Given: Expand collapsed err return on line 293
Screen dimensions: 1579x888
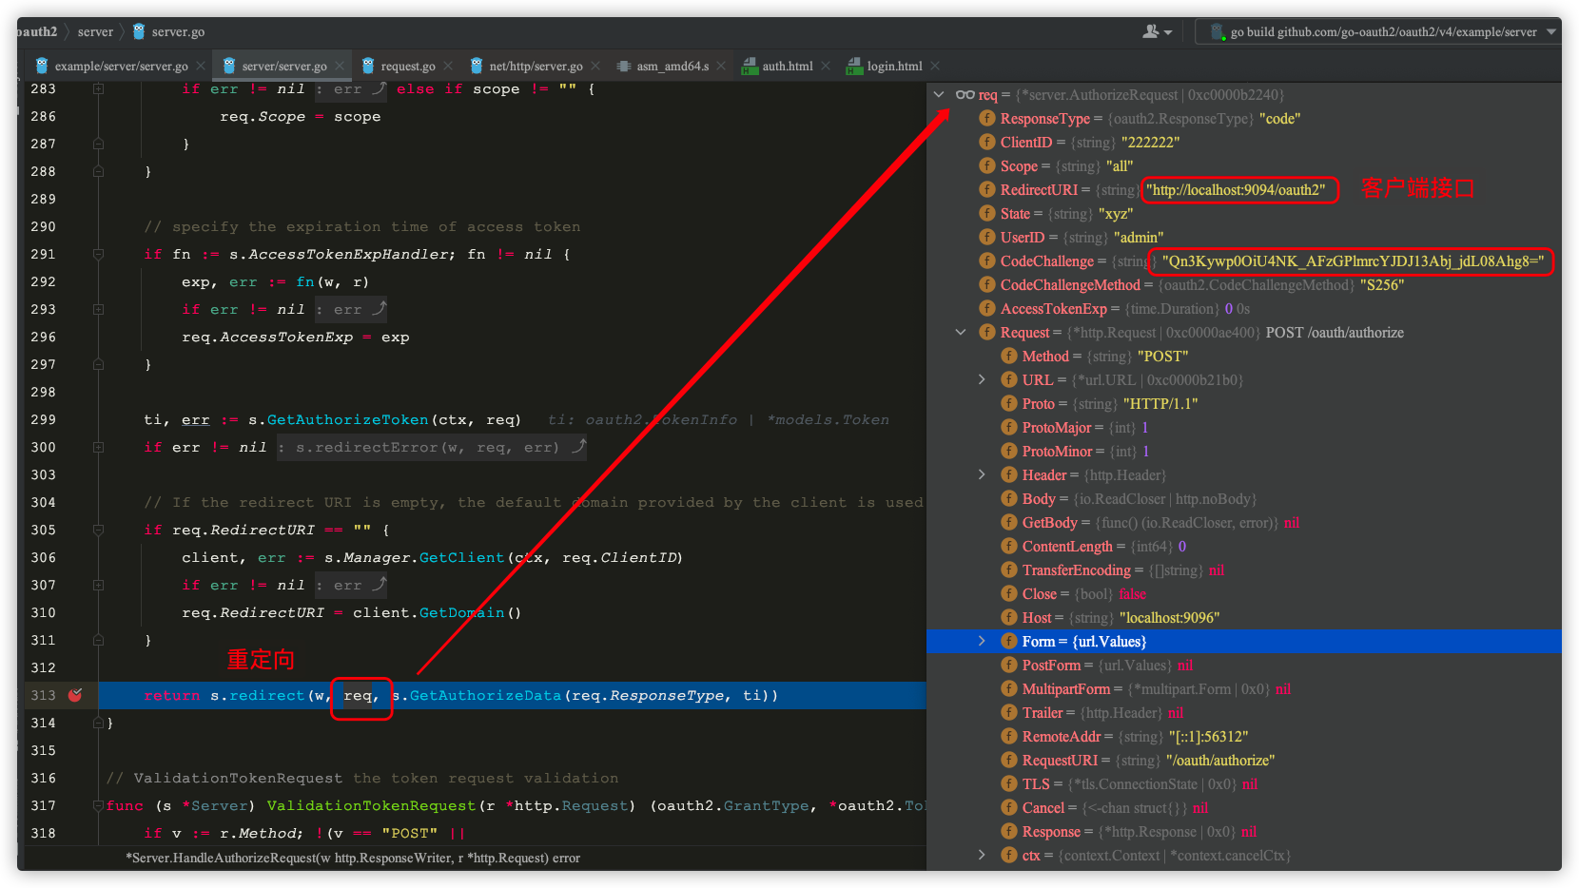Looking at the screenshot, I should pyautogui.click(x=351, y=309).
